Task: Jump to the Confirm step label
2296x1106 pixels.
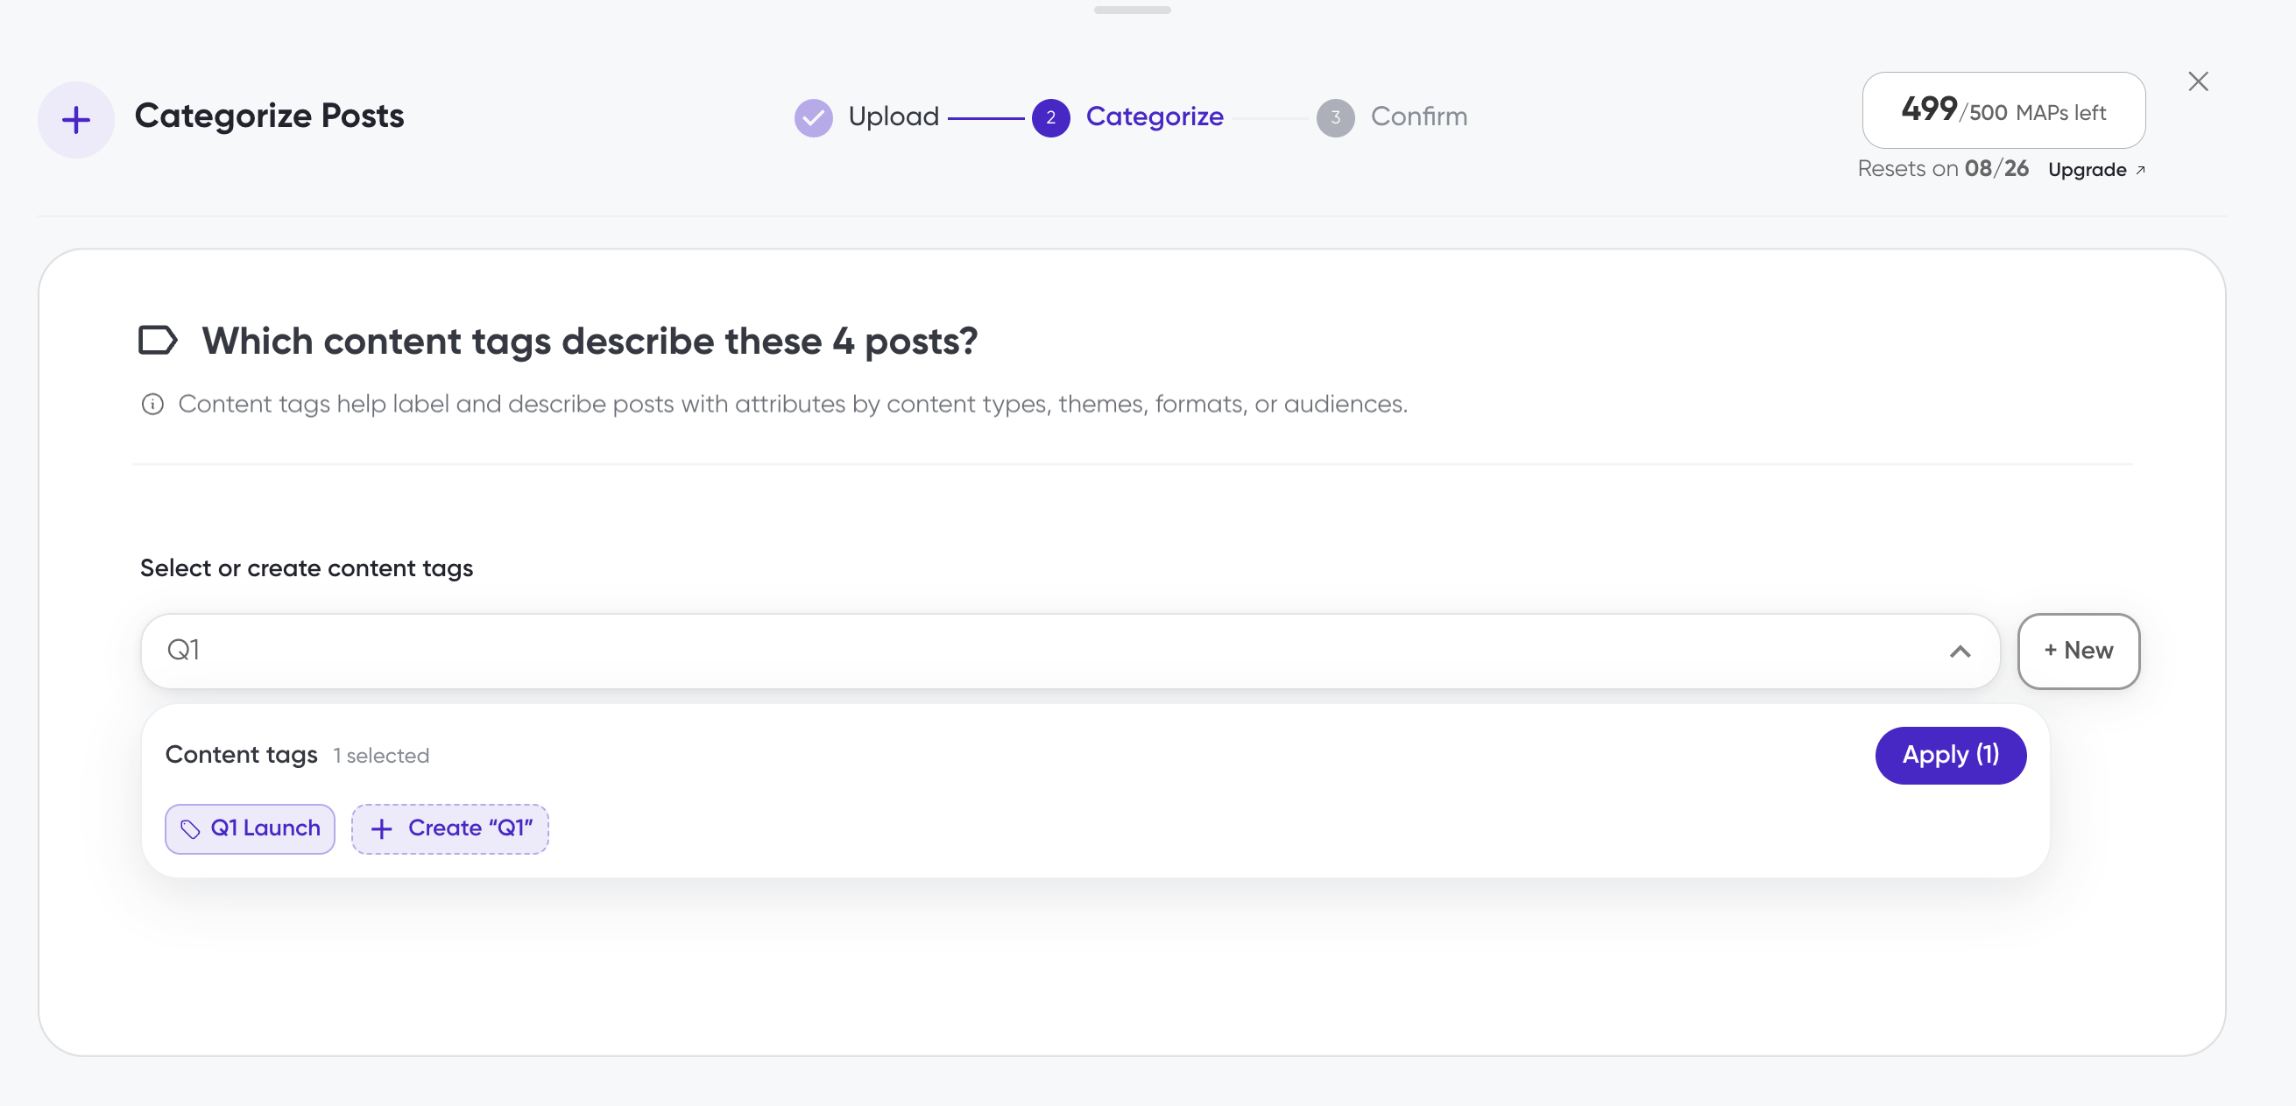Action: pyautogui.click(x=1418, y=116)
